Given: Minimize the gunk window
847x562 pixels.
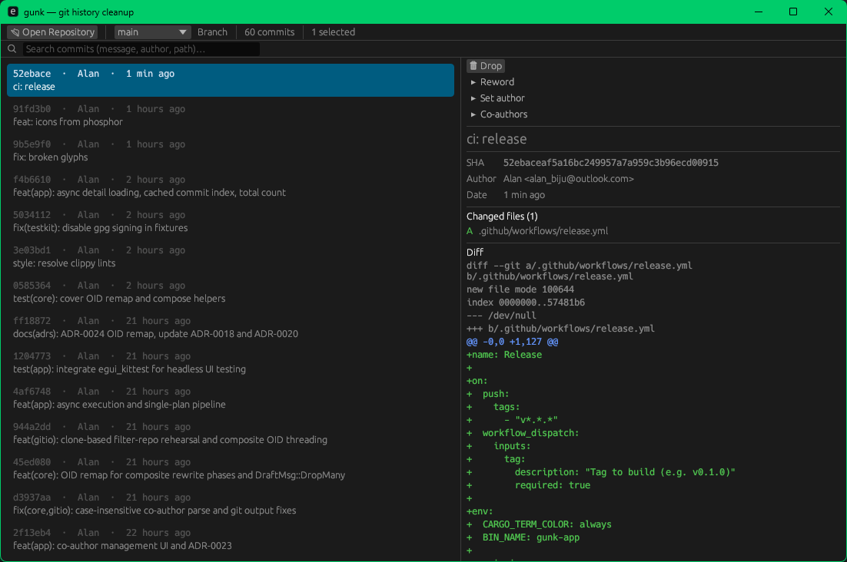Looking at the screenshot, I should click(759, 12).
